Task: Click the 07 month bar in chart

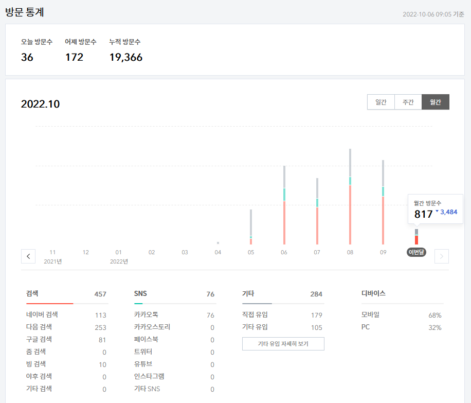Action: (317, 211)
